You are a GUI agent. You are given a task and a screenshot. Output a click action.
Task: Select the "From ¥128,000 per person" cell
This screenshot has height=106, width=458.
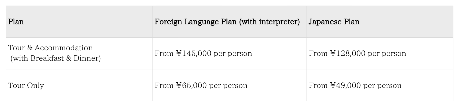point(357,53)
